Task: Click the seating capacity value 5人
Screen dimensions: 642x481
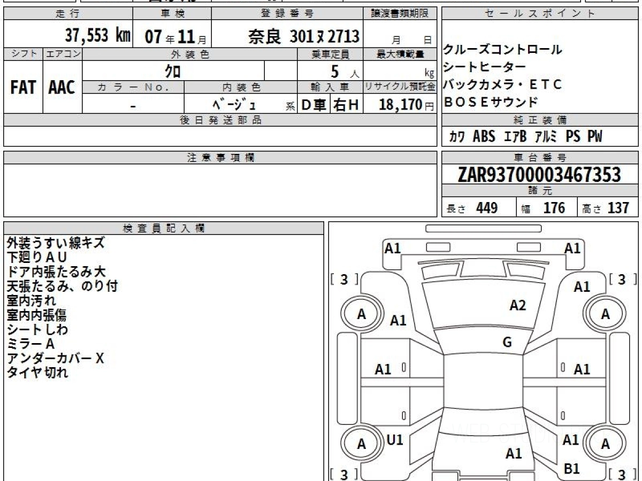Action: 345,71
